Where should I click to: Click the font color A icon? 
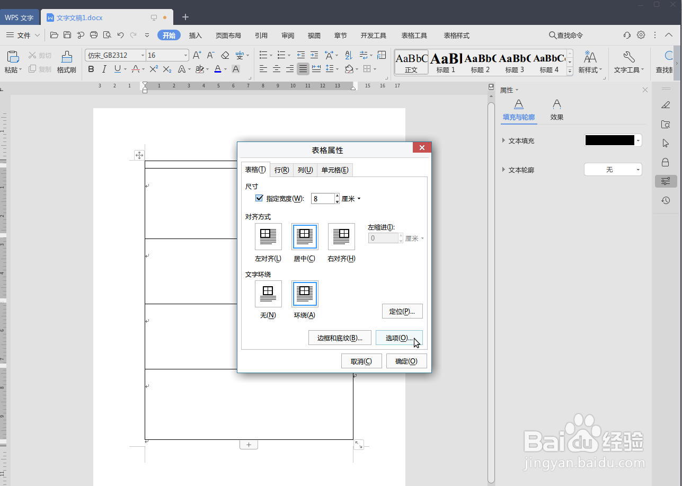tap(217, 69)
